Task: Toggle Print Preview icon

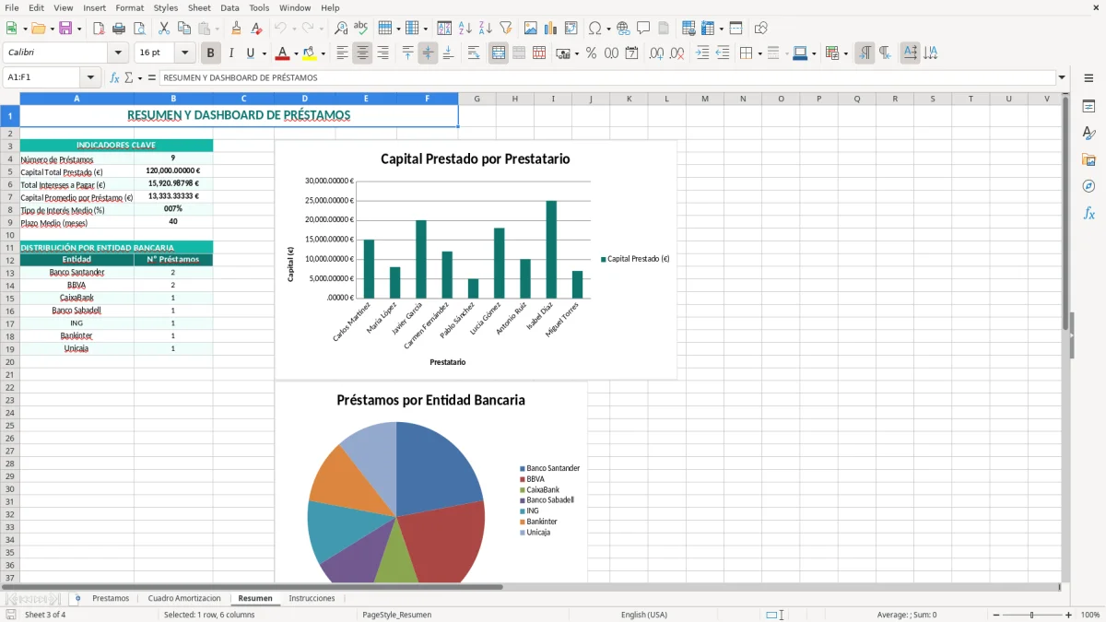Action: pyautogui.click(x=139, y=29)
